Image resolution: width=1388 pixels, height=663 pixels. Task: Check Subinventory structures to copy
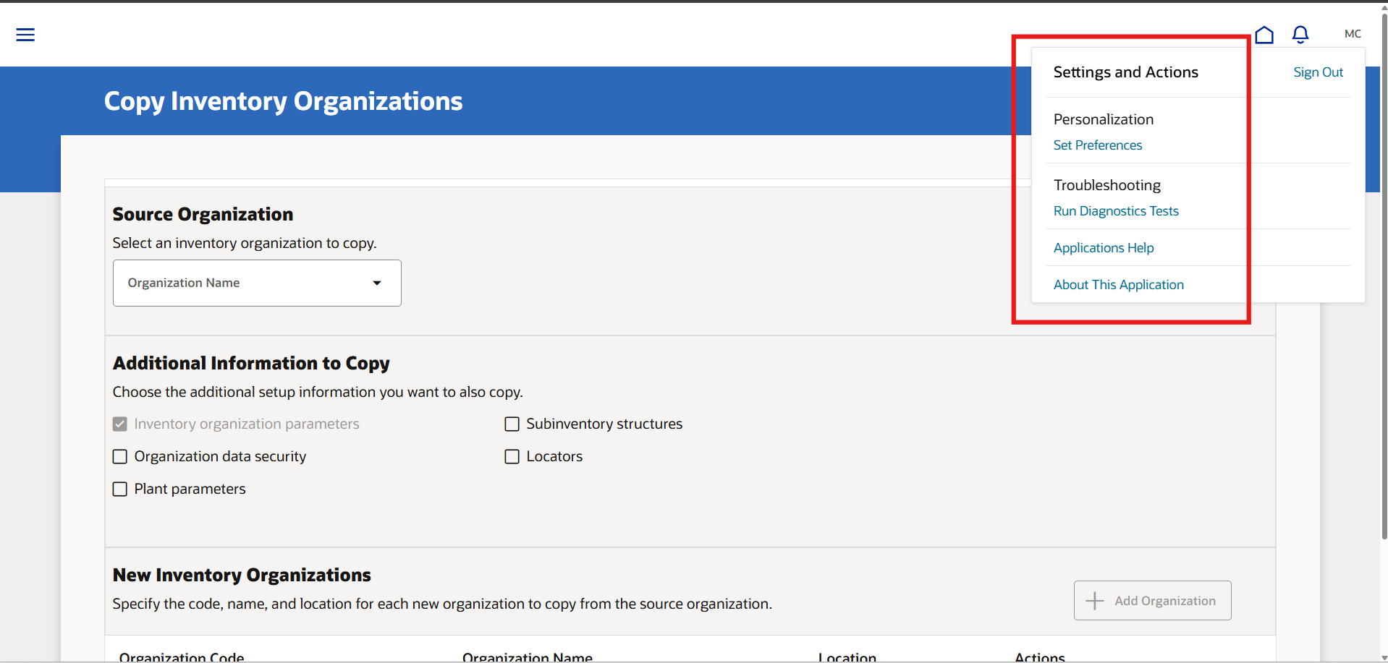(x=512, y=424)
